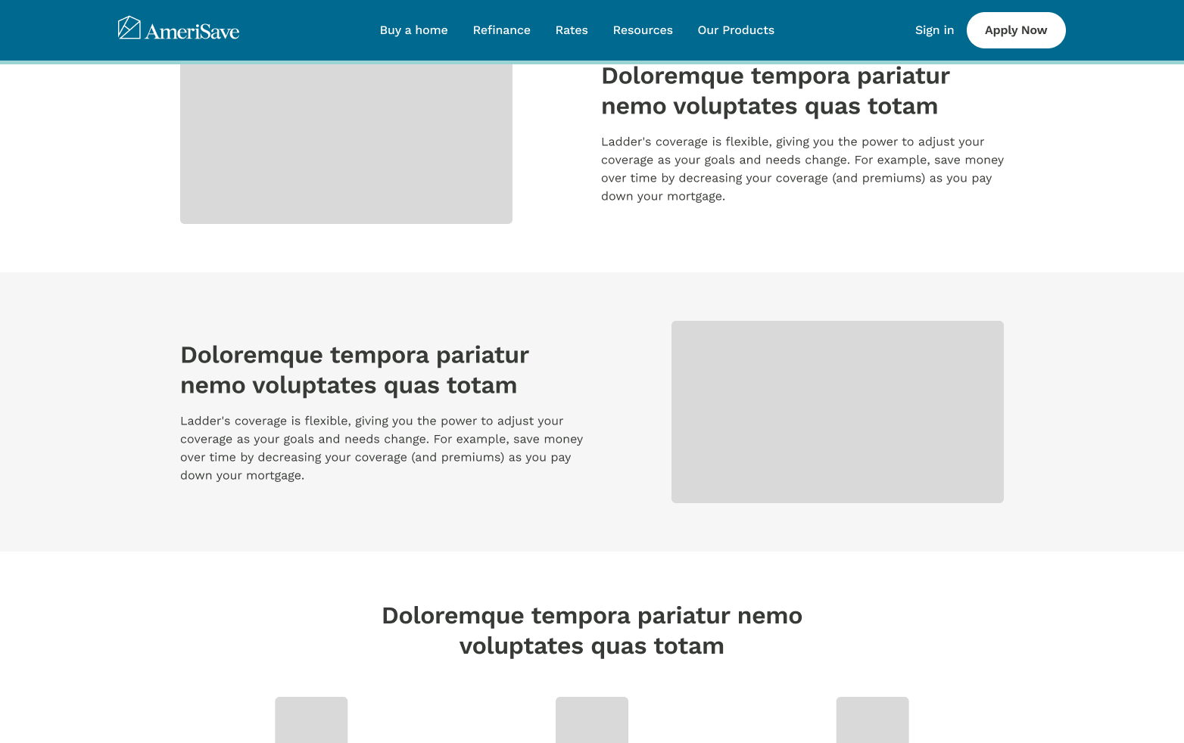Click the teal accent stripe under the header

click(592, 62)
